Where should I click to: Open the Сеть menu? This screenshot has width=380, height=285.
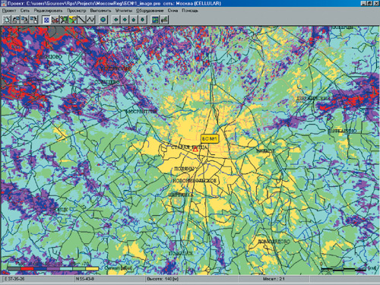(x=25, y=11)
